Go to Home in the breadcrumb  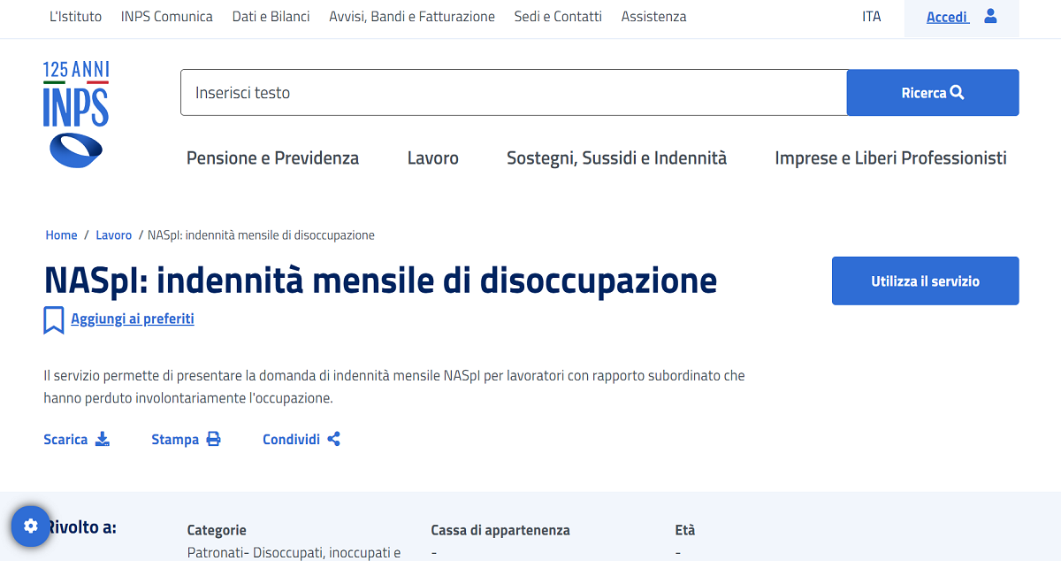[62, 235]
